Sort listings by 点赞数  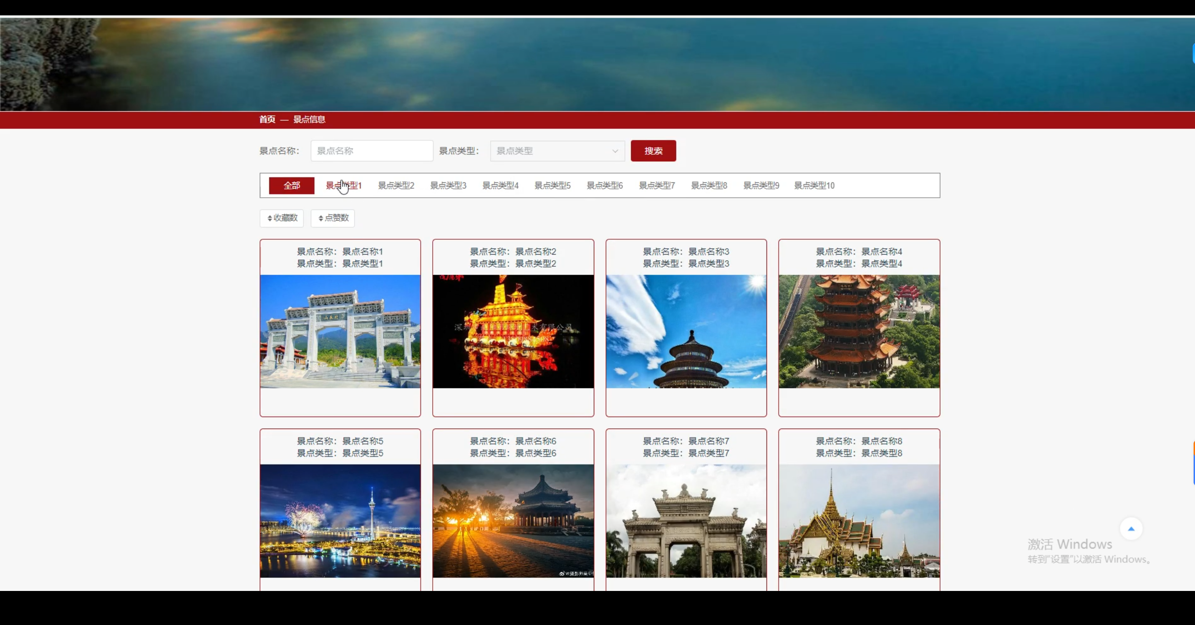[332, 218]
